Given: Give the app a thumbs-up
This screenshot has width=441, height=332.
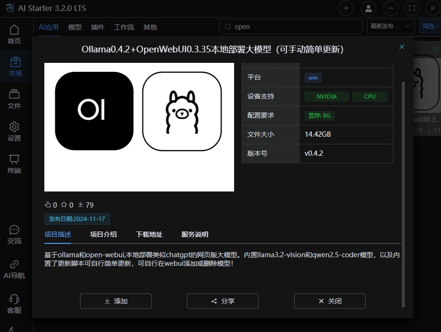Looking at the screenshot, I should pyautogui.click(x=48, y=205).
